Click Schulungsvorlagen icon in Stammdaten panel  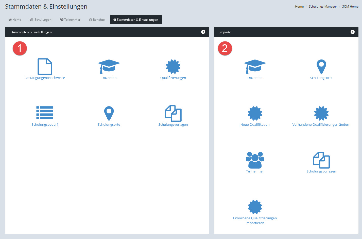tap(173, 113)
